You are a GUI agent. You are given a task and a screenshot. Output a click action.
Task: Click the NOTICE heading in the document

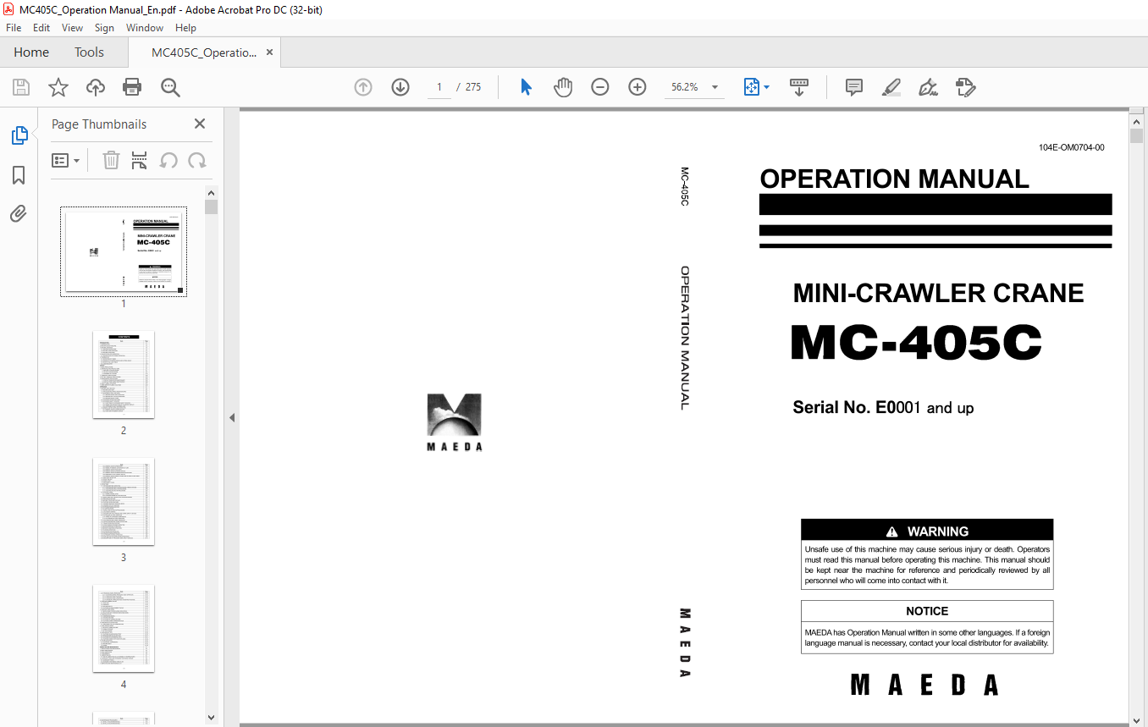(927, 611)
